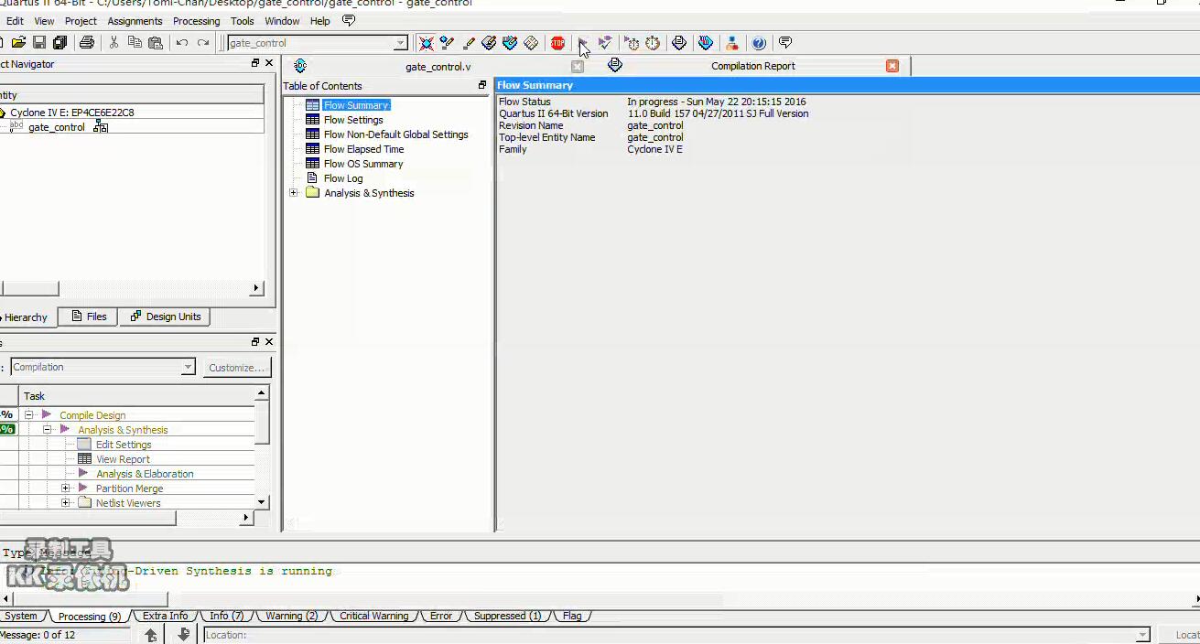Click the blue Help question mark icon

759,43
